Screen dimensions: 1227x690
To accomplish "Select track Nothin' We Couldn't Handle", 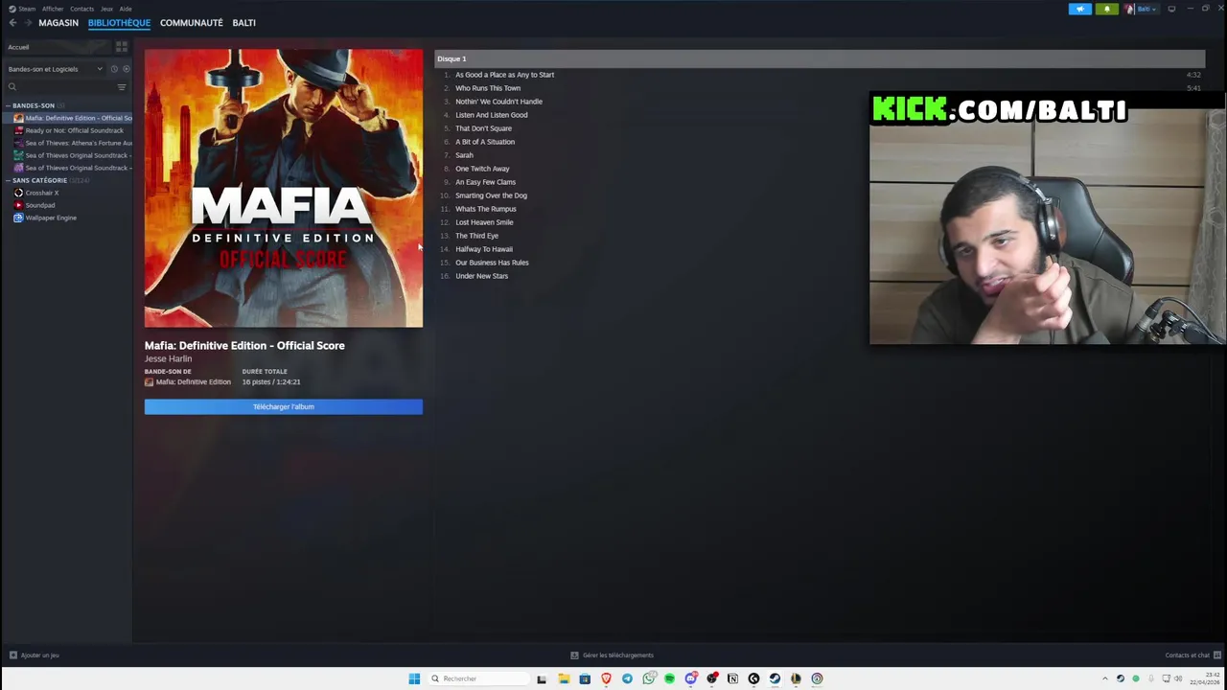I will click(498, 102).
